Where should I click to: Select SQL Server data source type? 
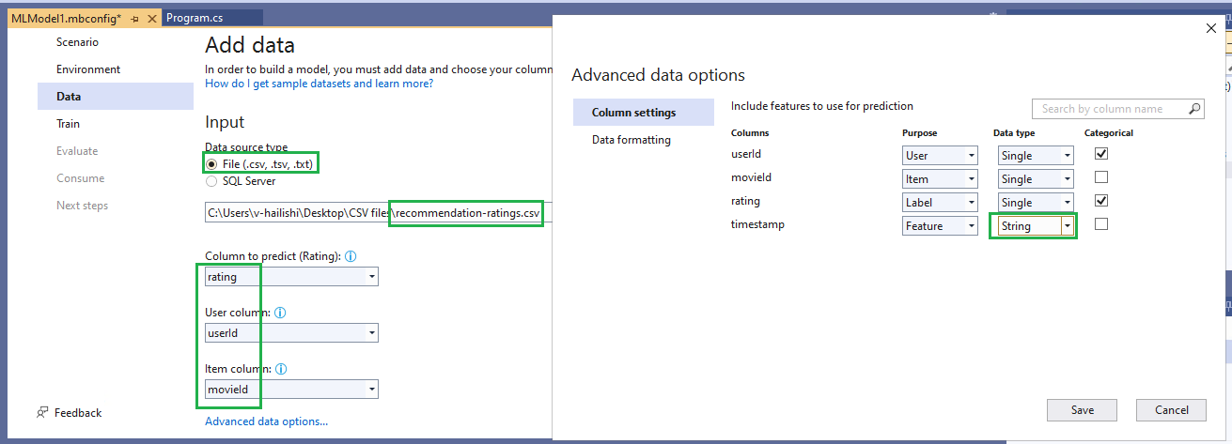[211, 181]
